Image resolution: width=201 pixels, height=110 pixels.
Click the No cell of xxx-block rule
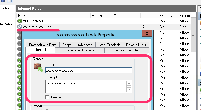(162, 27)
